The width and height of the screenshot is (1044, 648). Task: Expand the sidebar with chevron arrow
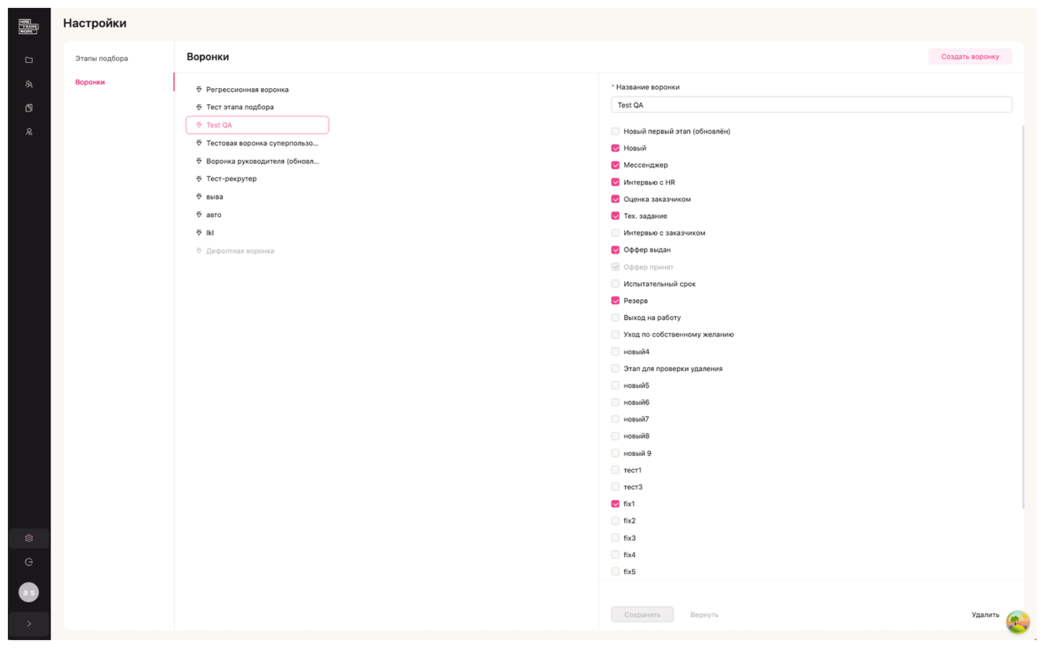click(29, 624)
